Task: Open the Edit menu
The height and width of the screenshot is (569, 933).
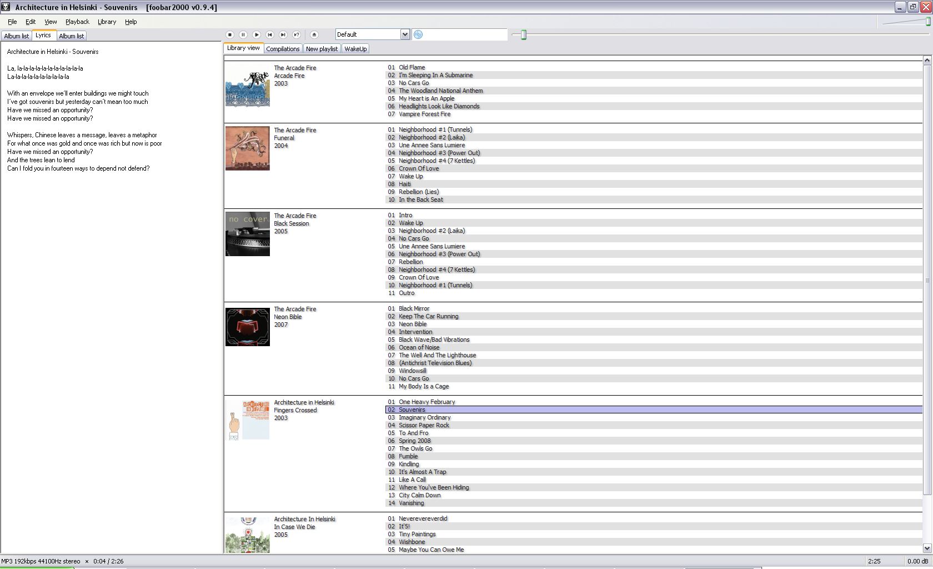Action: [x=31, y=22]
